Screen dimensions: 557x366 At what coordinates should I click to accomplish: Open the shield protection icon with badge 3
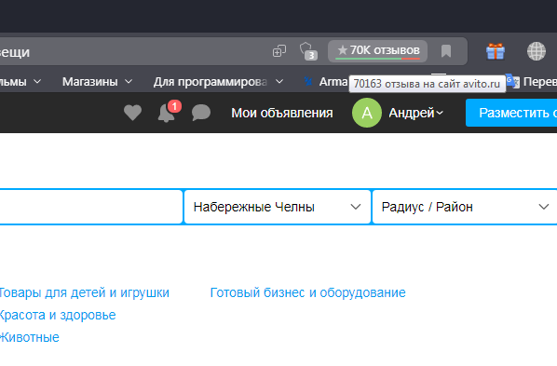tap(308, 51)
